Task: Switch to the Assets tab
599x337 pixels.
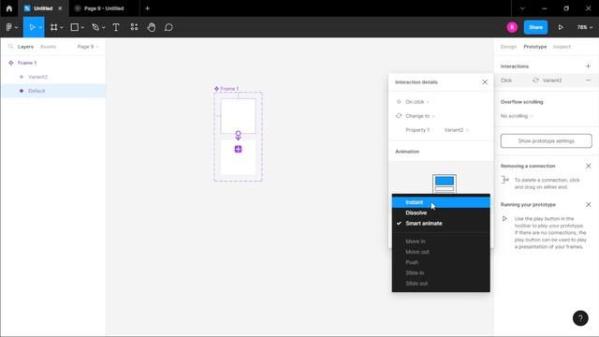Action: pyautogui.click(x=48, y=47)
